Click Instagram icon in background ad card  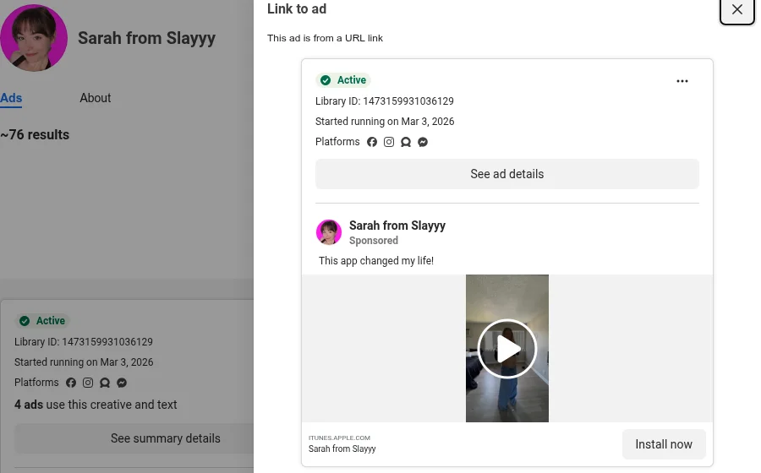[x=88, y=383]
